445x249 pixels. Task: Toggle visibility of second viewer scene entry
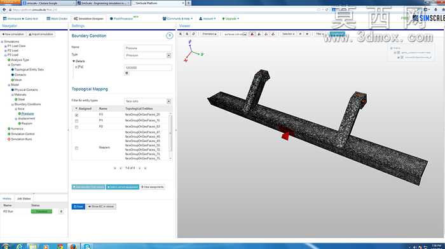coord(402,57)
